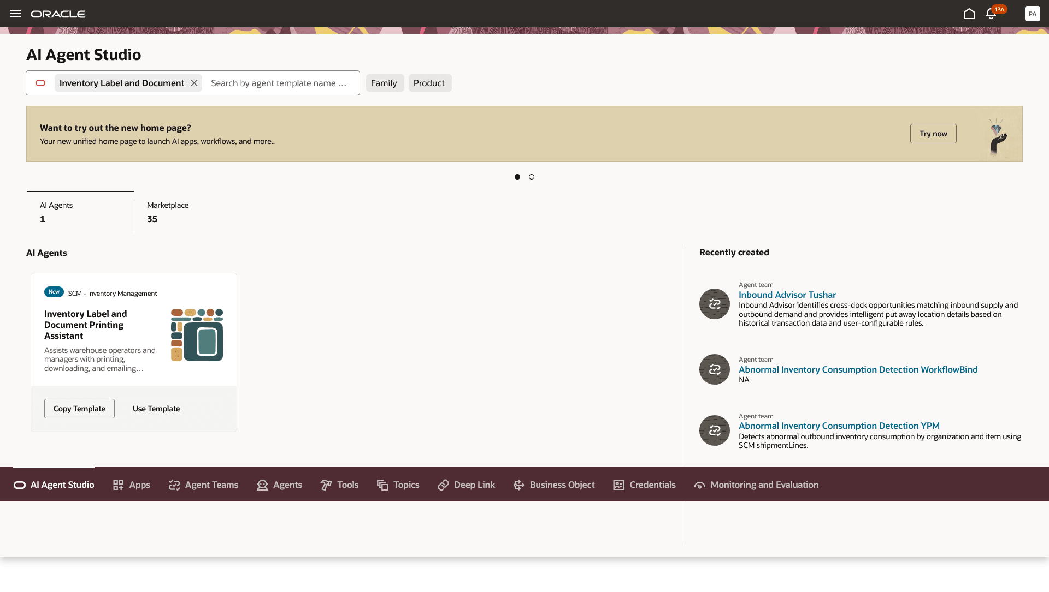Click the notification count badge 136
The width and height of the screenshot is (1049, 592).
point(999,9)
